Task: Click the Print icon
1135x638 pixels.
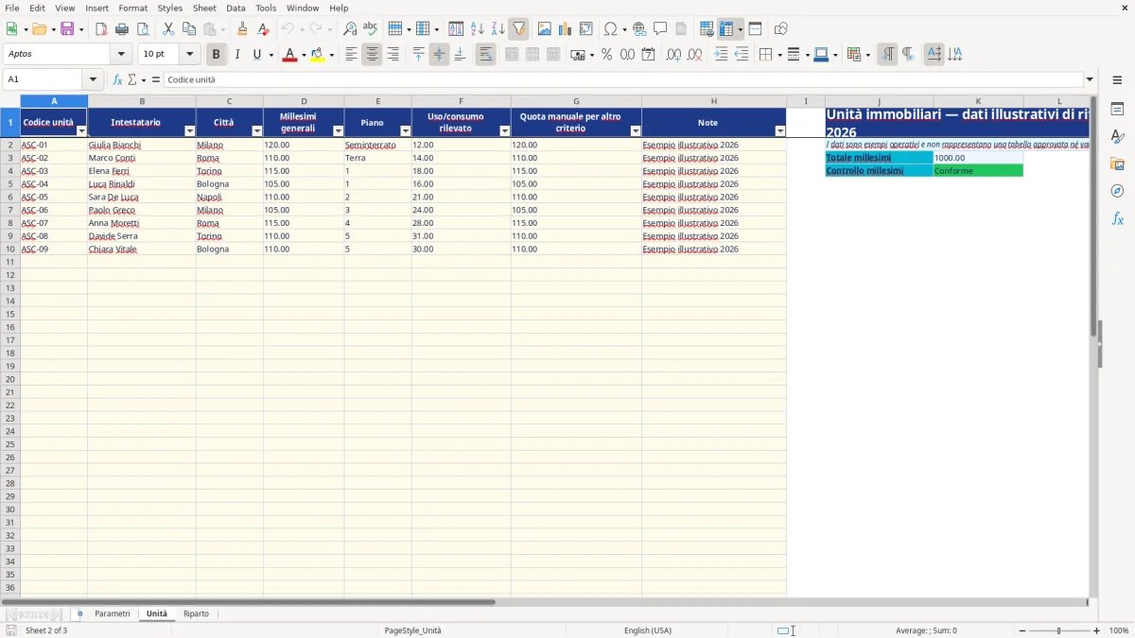Action: coord(122,28)
